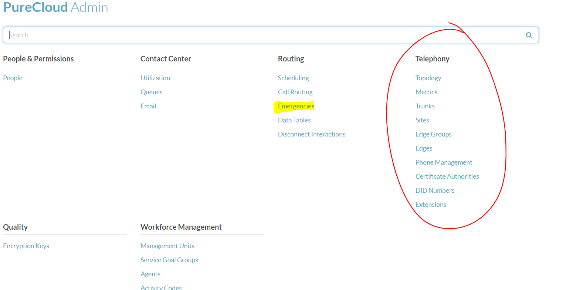563x290 pixels.
Task: Open Encryption Keys under Quality
Action: (x=26, y=246)
